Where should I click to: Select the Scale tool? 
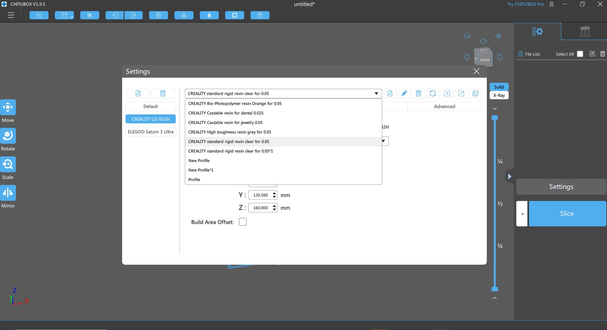pyautogui.click(x=8, y=165)
